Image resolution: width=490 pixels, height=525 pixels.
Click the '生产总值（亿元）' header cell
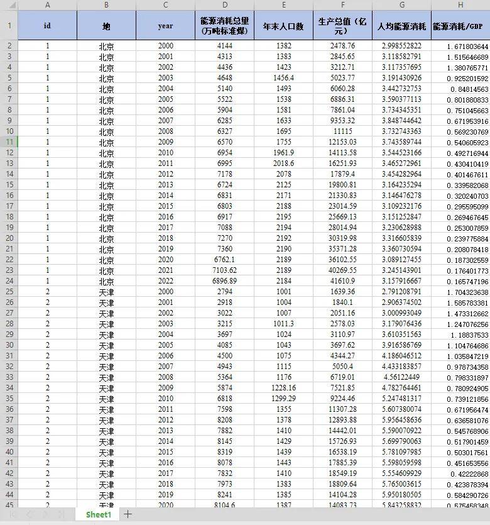click(x=343, y=25)
